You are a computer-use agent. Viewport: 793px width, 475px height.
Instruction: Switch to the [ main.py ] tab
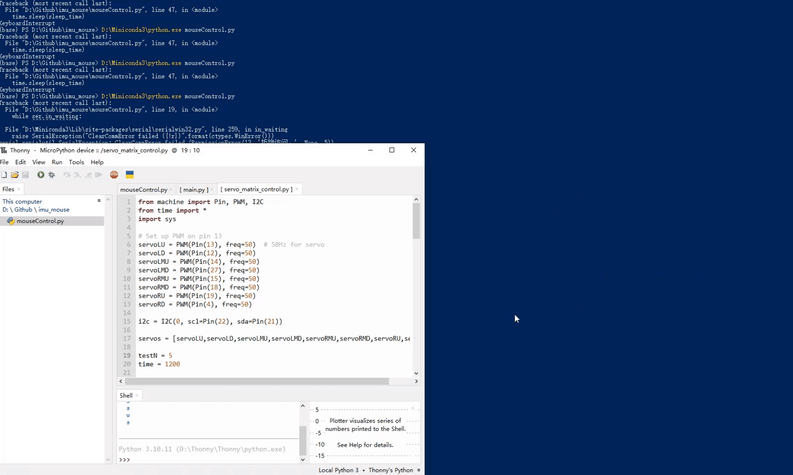tap(194, 190)
